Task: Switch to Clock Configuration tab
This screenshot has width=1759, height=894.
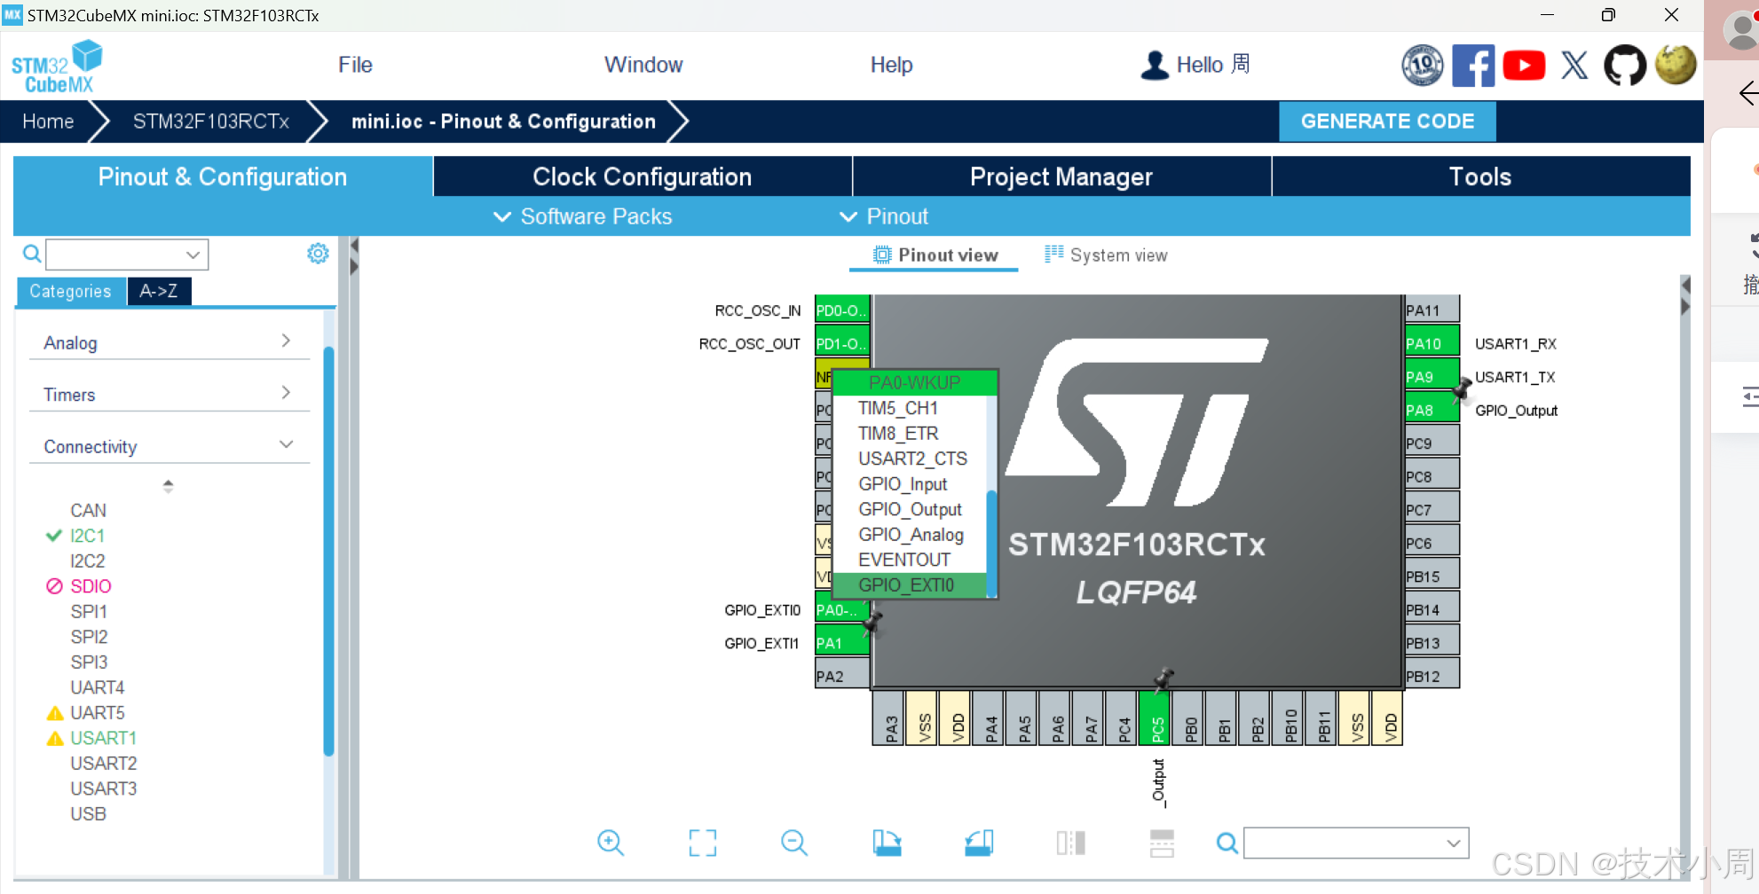Action: [x=643, y=176]
